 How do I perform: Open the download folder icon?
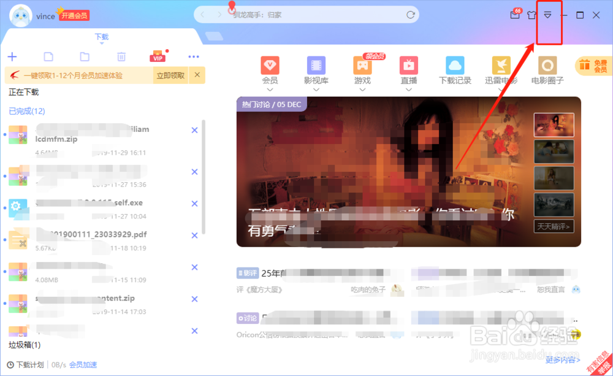click(x=85, y=56)
